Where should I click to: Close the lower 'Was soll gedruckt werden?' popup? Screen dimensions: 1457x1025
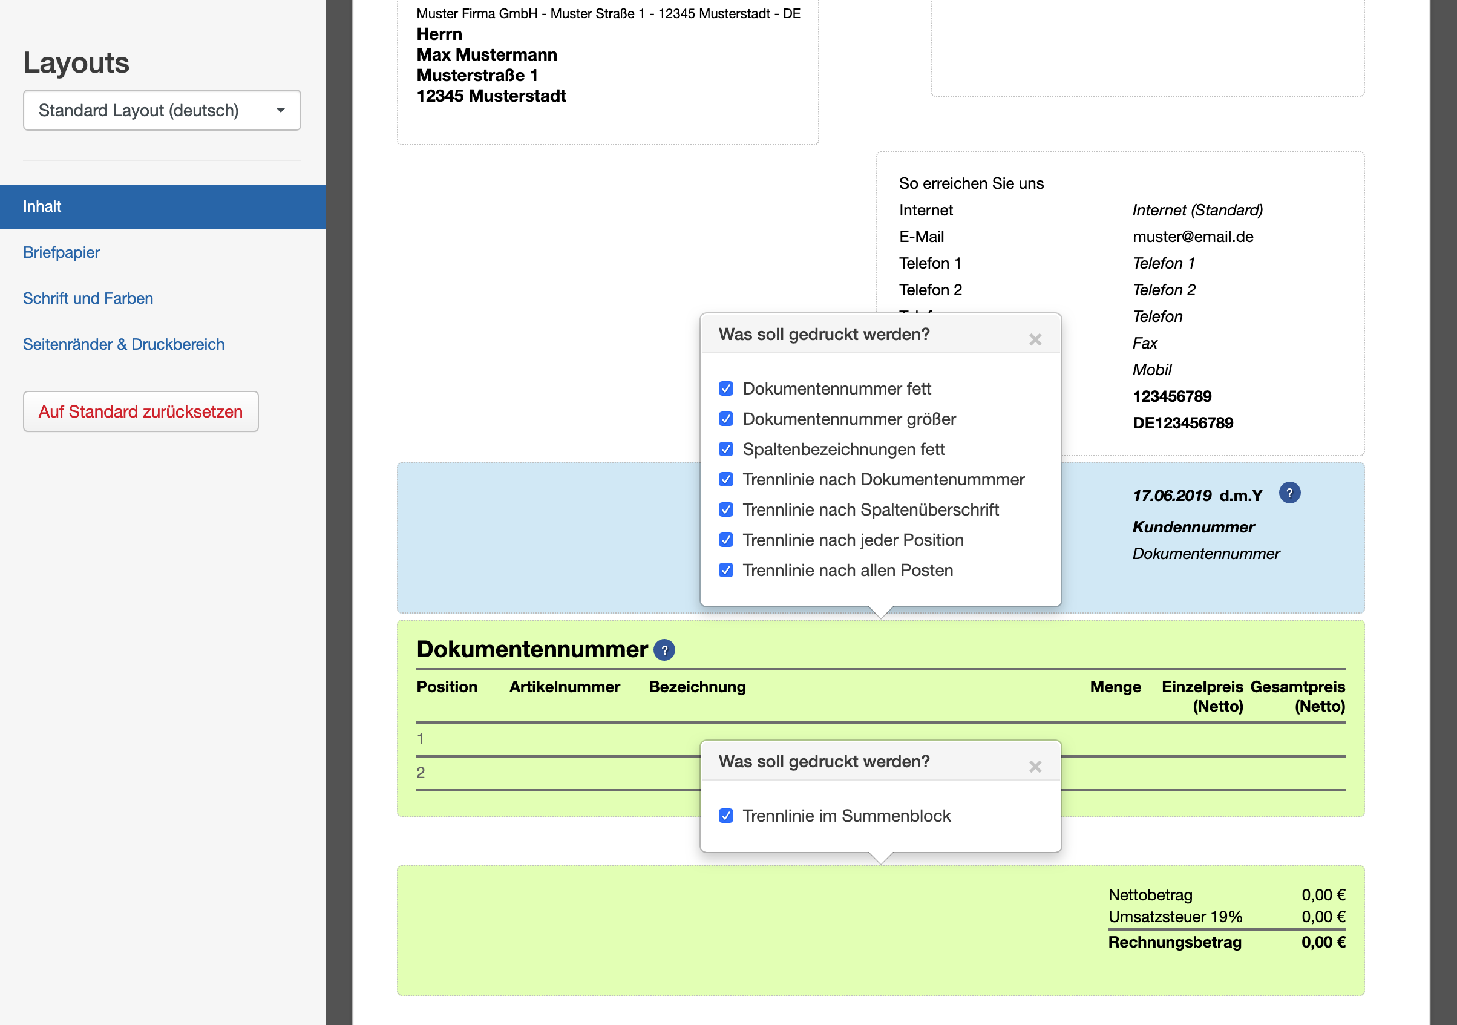tap(1035, 767)
